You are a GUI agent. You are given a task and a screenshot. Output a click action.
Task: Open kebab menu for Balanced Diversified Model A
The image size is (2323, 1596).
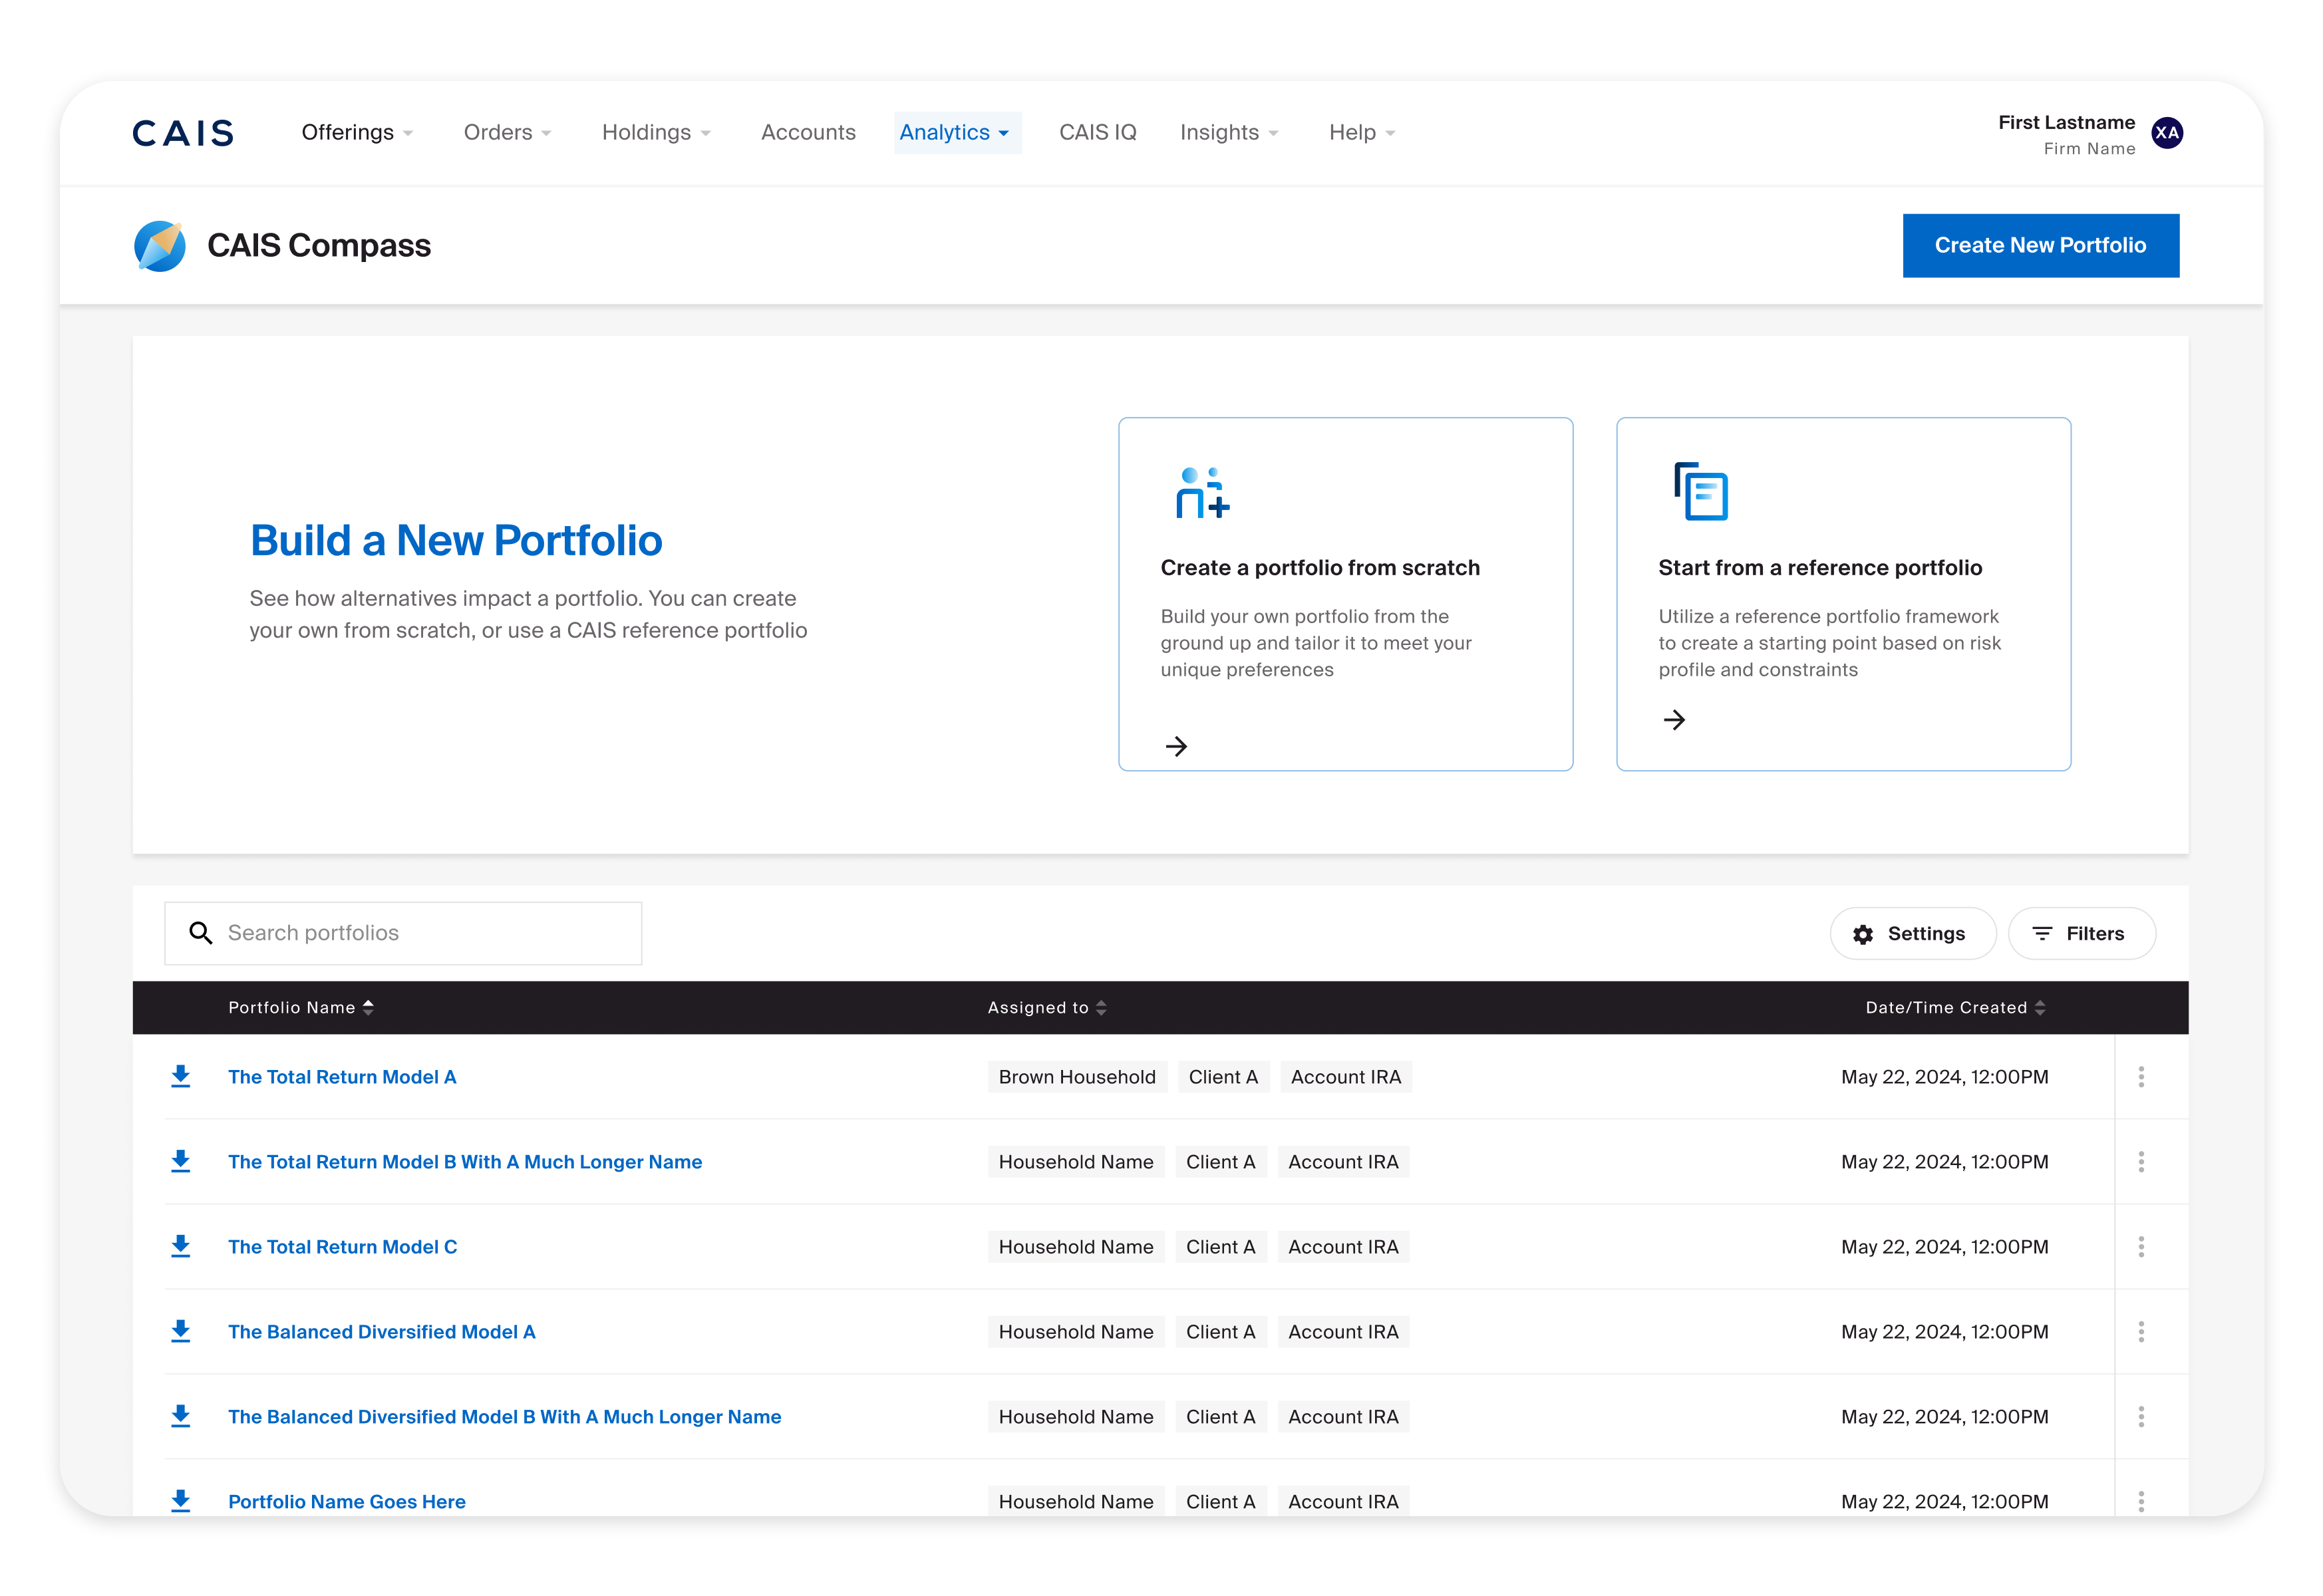[x=2141, y=1332]
